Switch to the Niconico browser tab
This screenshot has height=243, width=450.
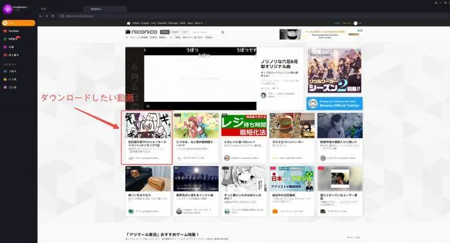(105, 9)
